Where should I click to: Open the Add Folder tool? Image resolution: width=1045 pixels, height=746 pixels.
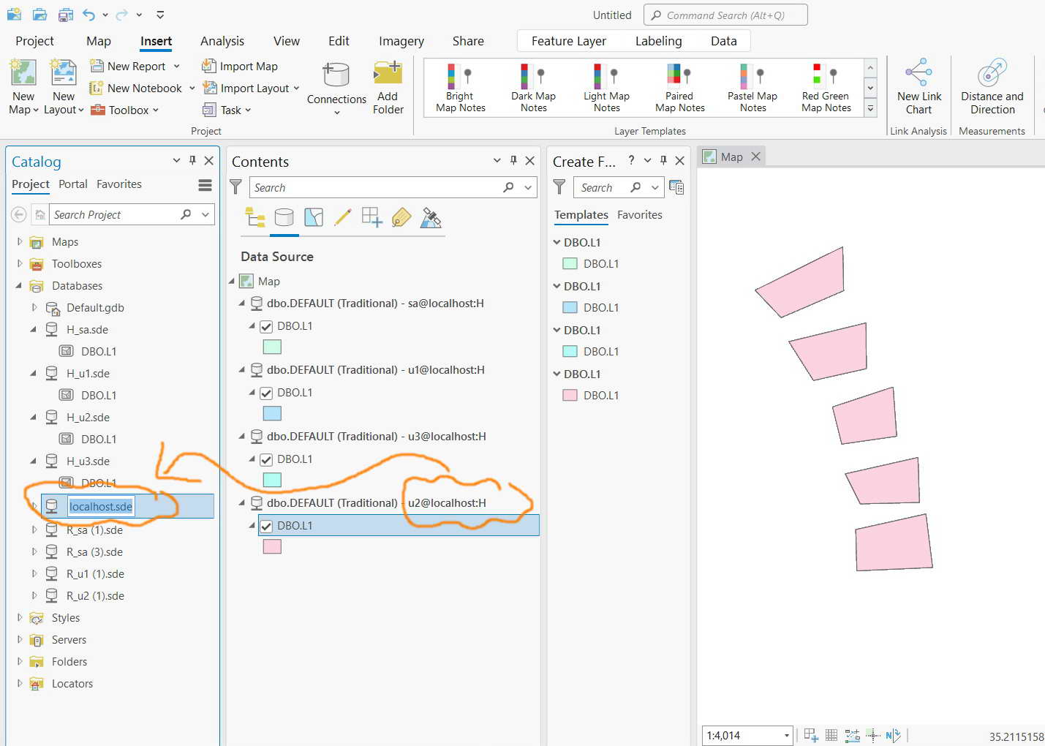388,88
